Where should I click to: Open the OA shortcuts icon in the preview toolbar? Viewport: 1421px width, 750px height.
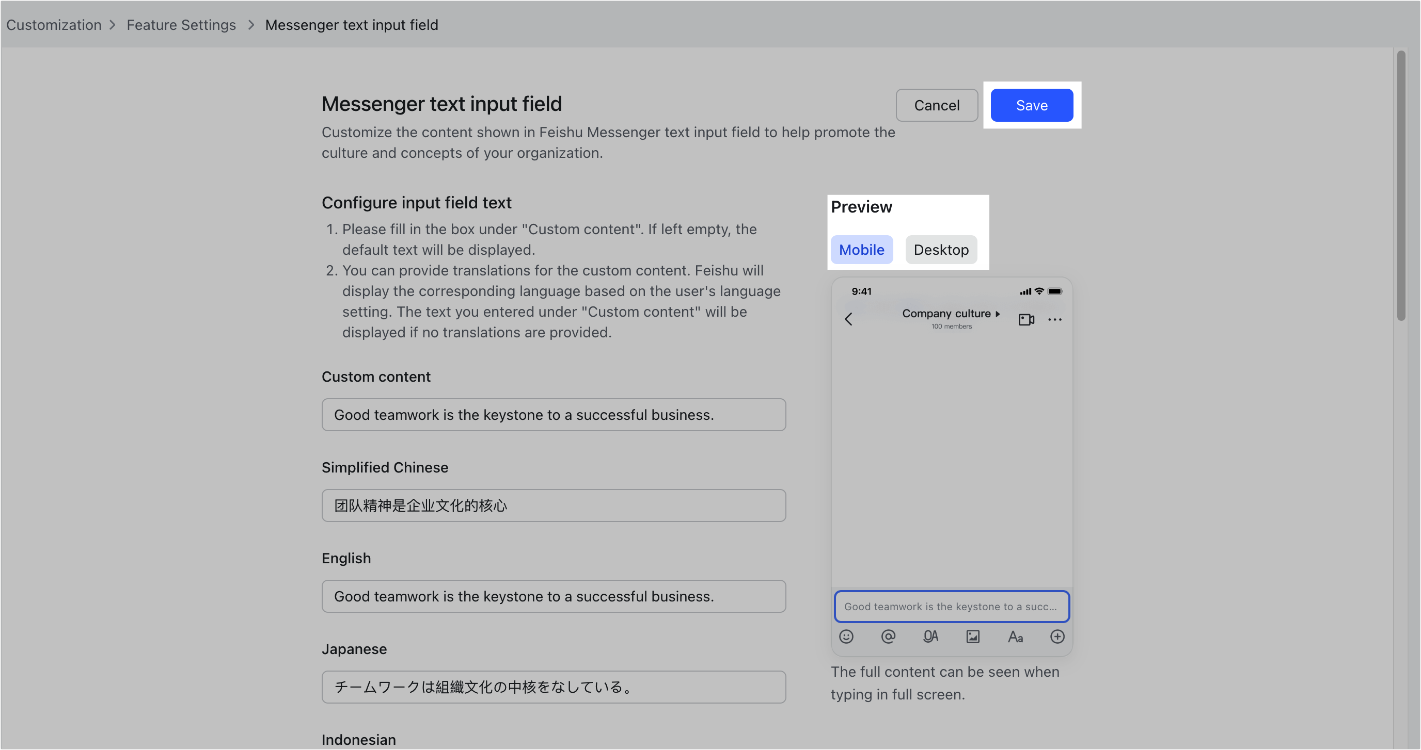(x=930, y=637)
